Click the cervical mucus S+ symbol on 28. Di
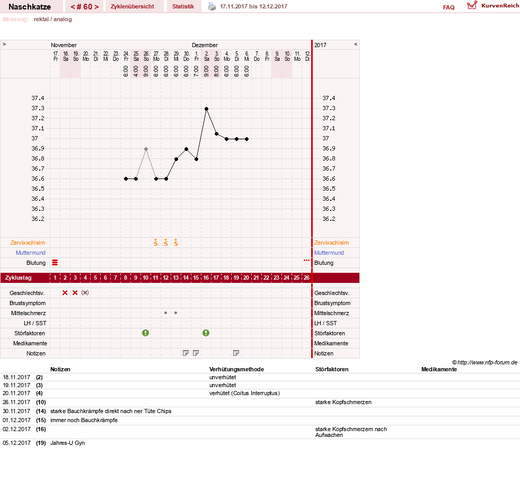520x482 pixels. [x=166, y=242]
